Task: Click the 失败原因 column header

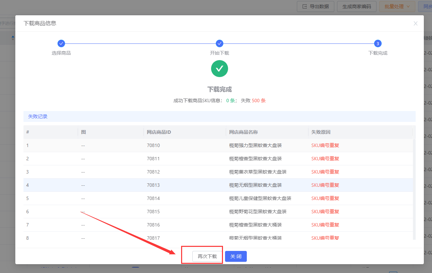Action: tap(321, 132)
